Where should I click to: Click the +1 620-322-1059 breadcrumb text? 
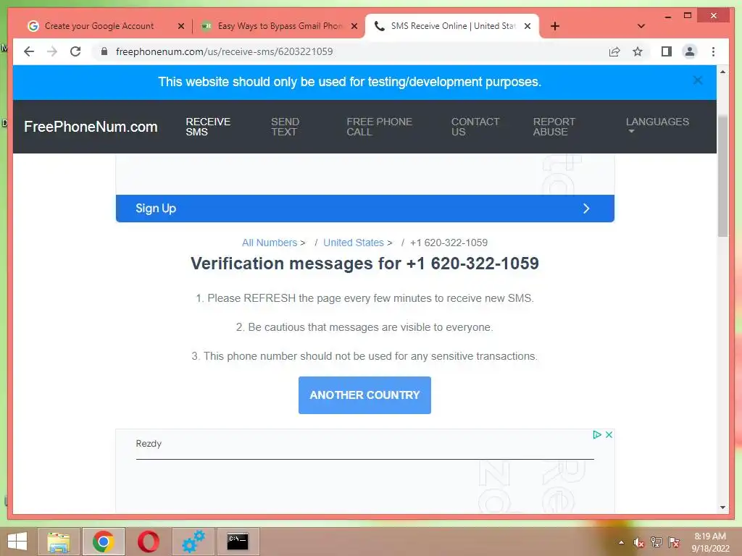click(449, 243)
